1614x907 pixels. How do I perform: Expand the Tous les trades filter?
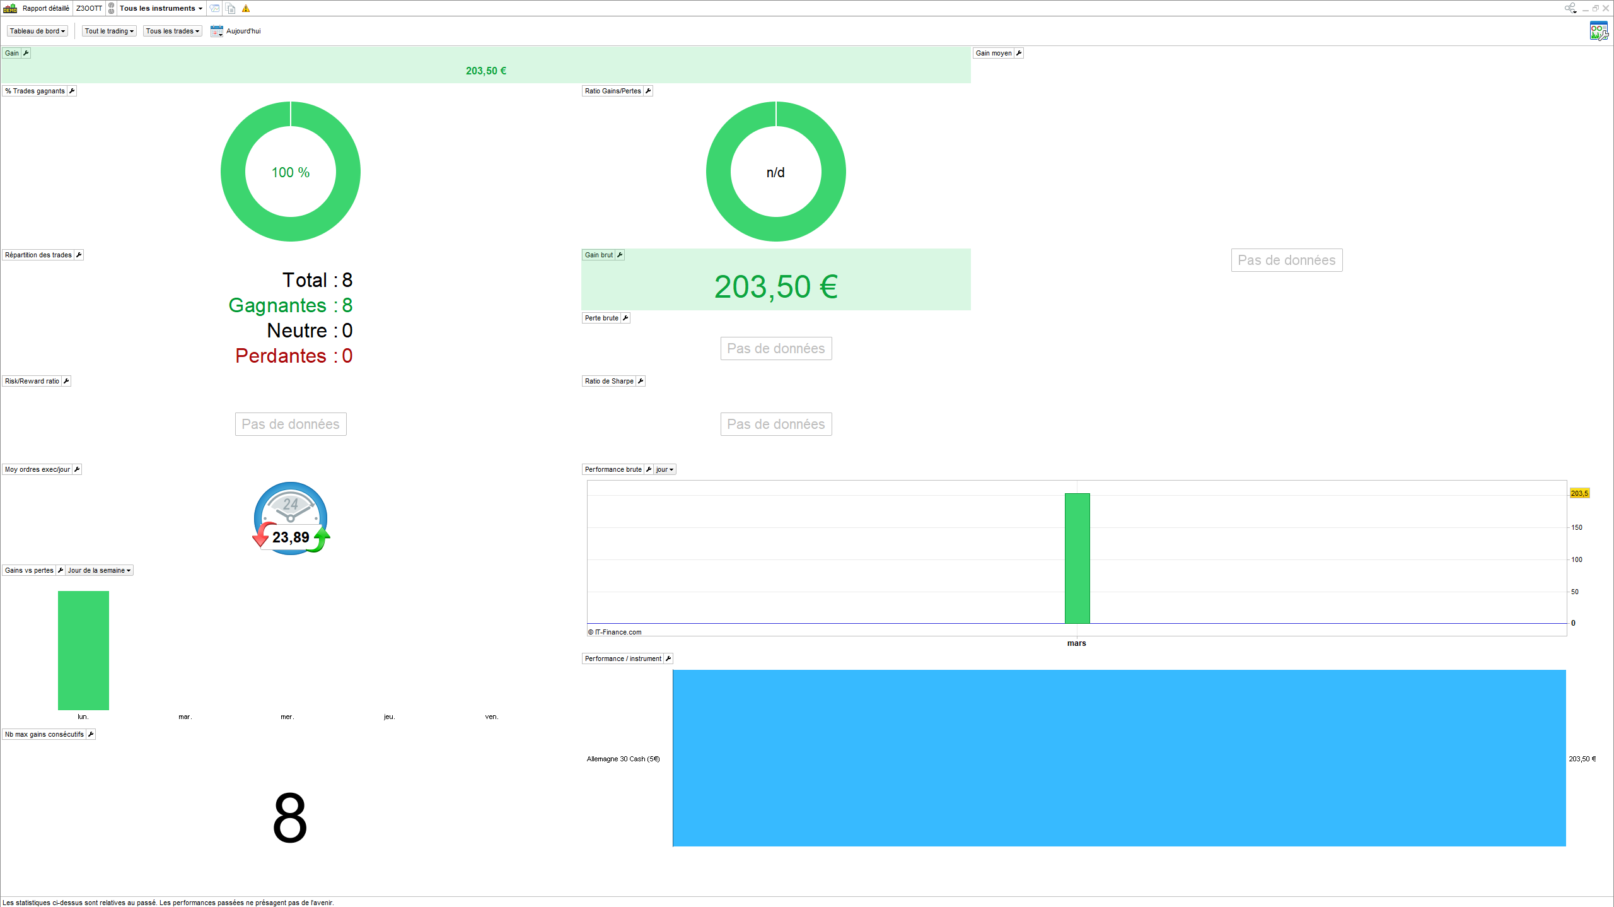pyautogui.click(x=172, y=31)
